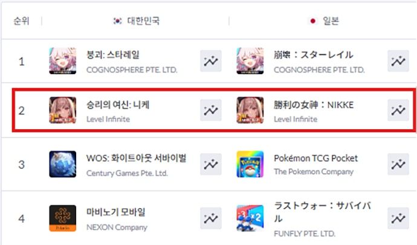The image size is (417, 245).
Task: Open the Pokémon TCG Pocket title link
Action: tap(316, 158)
